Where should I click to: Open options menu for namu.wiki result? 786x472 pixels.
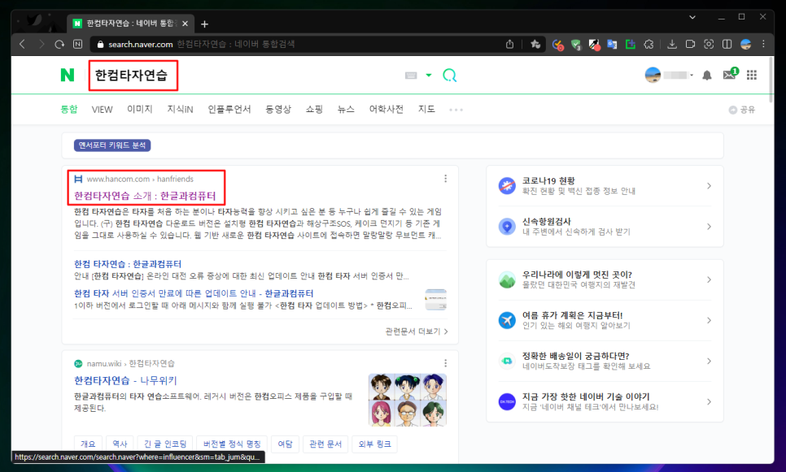(446, 363)
